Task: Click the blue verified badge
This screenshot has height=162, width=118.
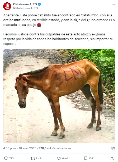Action: coord(39,4)
